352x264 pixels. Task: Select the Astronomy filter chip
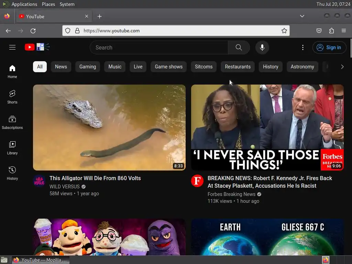tap(302, 67)
